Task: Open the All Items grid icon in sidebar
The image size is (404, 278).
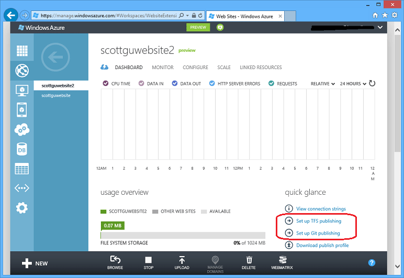Action: (22, 50)
